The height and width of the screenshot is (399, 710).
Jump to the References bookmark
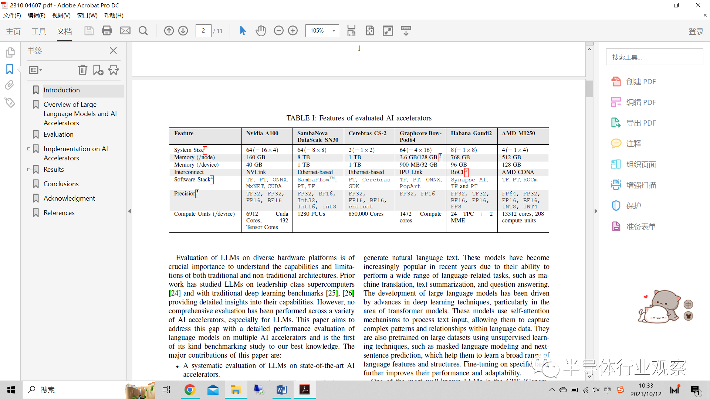(x=59, y=213)
